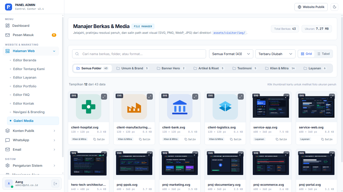Open proj-documentary.svg thumbnail
The width and height of the screenshot is (343, 192).
coord(225,164)
